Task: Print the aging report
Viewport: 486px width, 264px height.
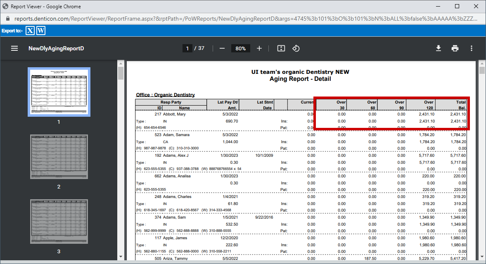Action: 455,48
